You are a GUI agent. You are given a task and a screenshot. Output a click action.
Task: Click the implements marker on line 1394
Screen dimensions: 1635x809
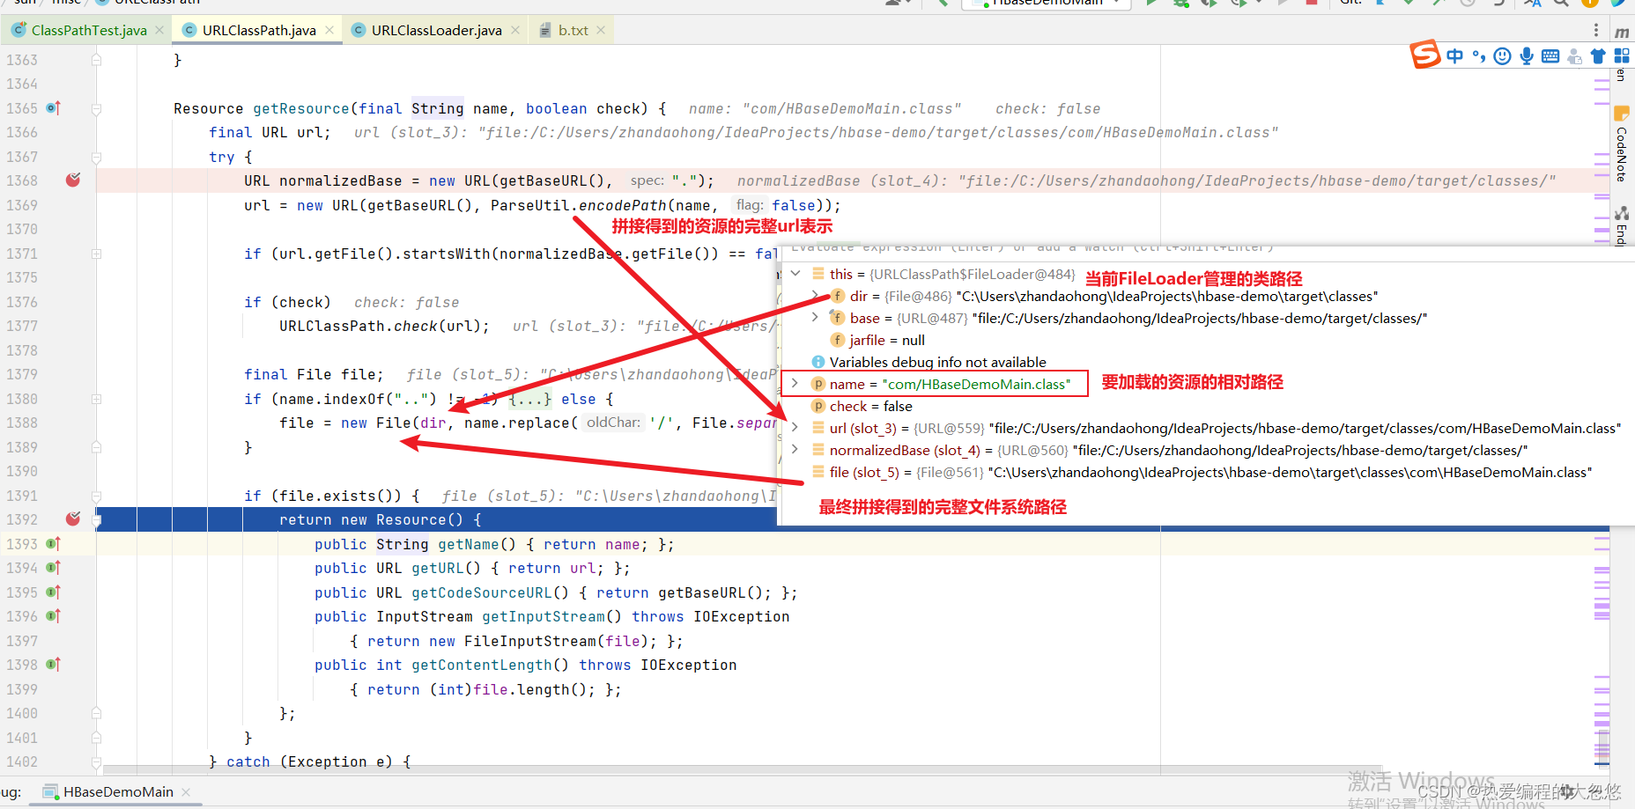(53, 568)
